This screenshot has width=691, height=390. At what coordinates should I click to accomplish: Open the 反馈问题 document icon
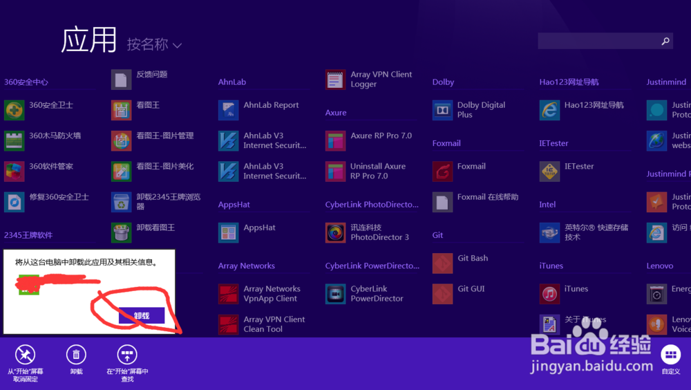[x=121, y=80]
